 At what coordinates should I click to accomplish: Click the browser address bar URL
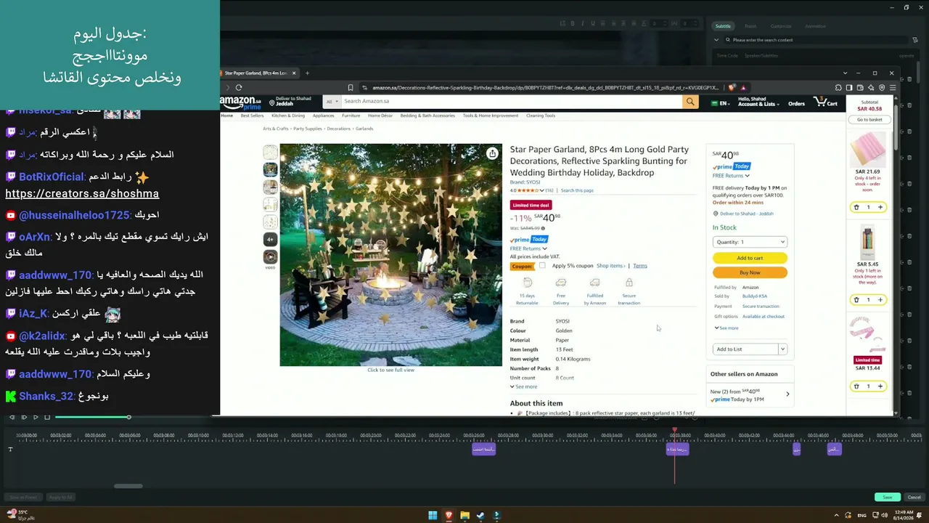pyautogui.click(x=545, y=88)
